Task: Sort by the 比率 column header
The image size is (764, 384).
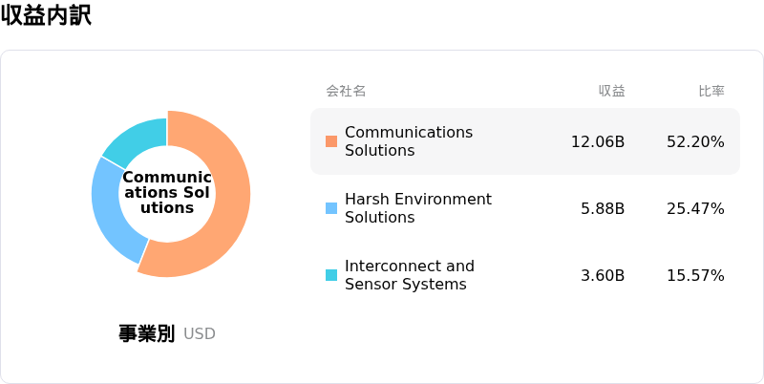Action: click(x=711, y=91)
